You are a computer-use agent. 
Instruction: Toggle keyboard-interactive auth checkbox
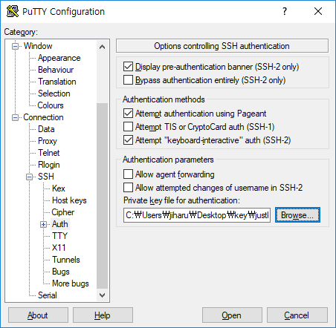(128, 140)
